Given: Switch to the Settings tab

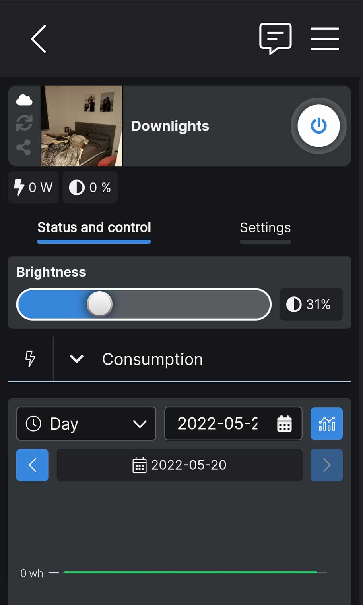Looking at the screenshot, I should click(x=265, y=228).
